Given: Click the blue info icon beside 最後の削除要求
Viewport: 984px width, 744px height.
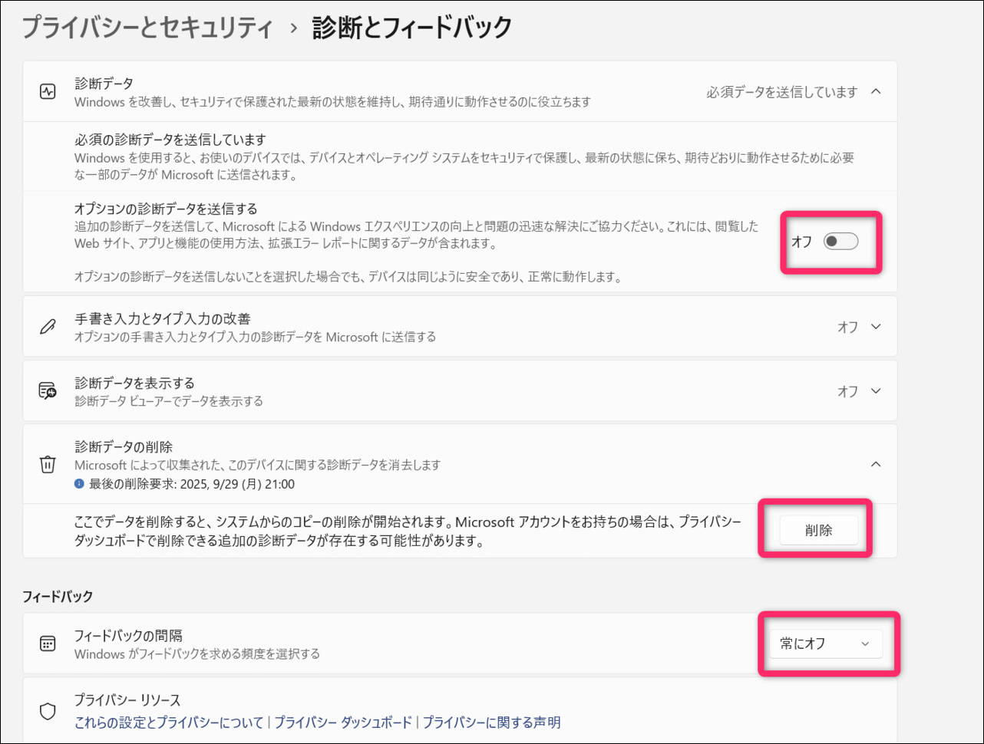Looking at the screenshot, I should (x=79, y=484).
